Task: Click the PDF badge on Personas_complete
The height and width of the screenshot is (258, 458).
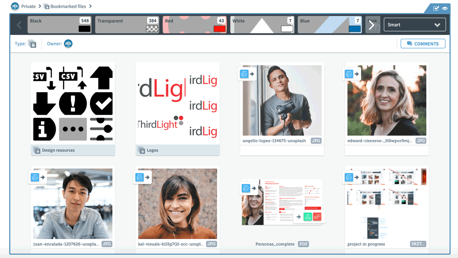Action: (303, 244)
